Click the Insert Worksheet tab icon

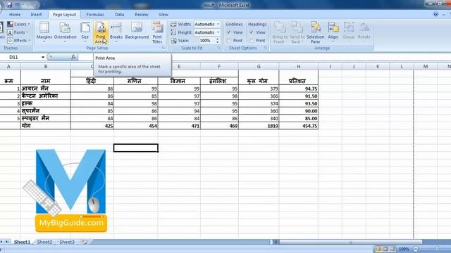(x=85, y=242)
